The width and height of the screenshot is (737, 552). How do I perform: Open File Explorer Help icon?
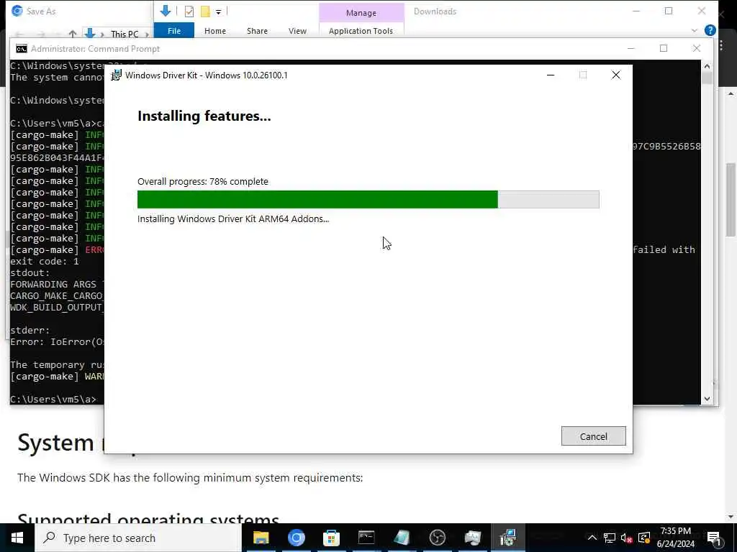[x=710, y=30]
